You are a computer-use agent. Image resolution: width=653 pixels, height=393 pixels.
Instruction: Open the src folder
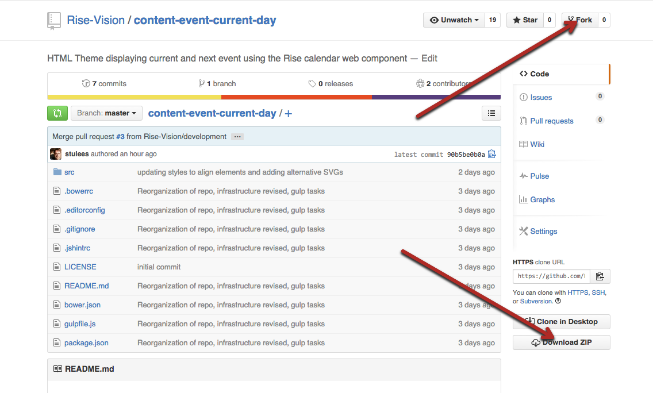pos(69,172)
